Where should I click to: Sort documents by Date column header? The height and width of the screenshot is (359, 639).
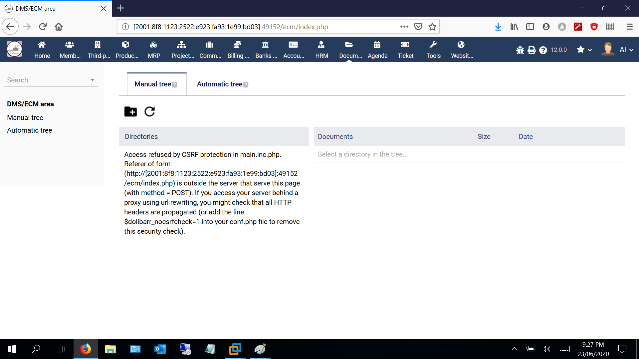(526, 137)
